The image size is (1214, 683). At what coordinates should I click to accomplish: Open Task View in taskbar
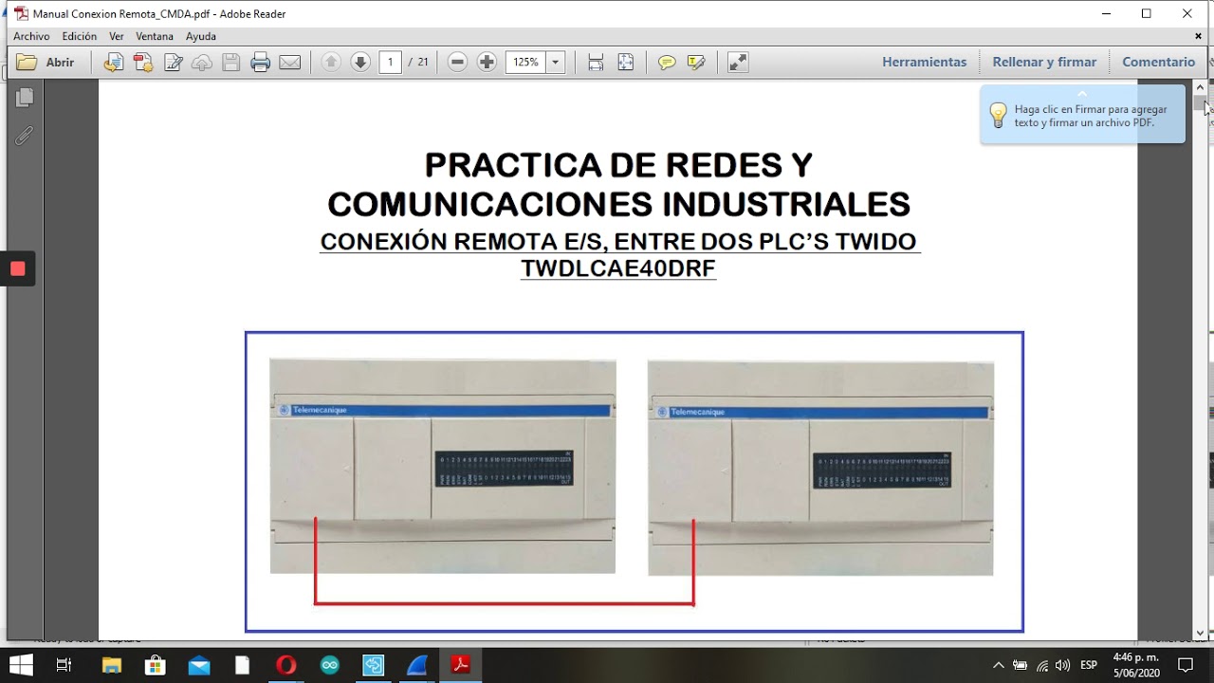pyautogui.click(x=64, y=665)
